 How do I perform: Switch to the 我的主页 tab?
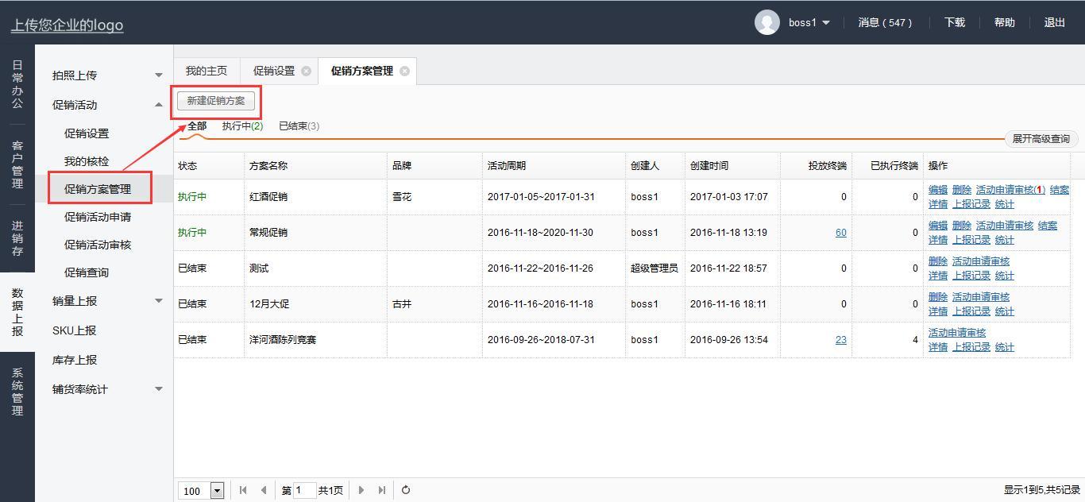click(207, 71)
